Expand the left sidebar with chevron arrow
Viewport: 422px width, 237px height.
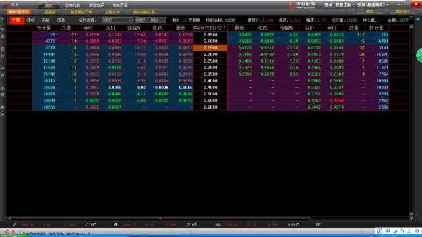(x=3, y=20)
